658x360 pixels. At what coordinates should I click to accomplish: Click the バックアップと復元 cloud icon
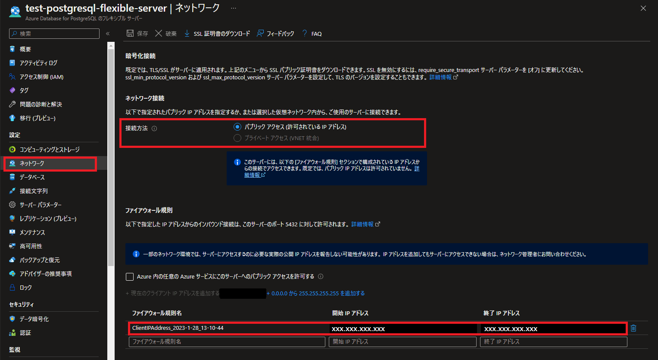[12, 260]
